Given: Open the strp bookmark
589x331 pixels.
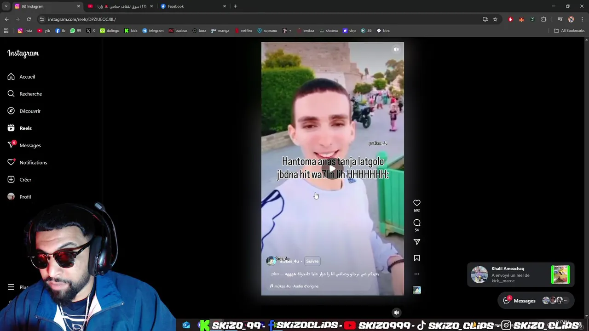Looking at the screenshot, I should point(349,31).
